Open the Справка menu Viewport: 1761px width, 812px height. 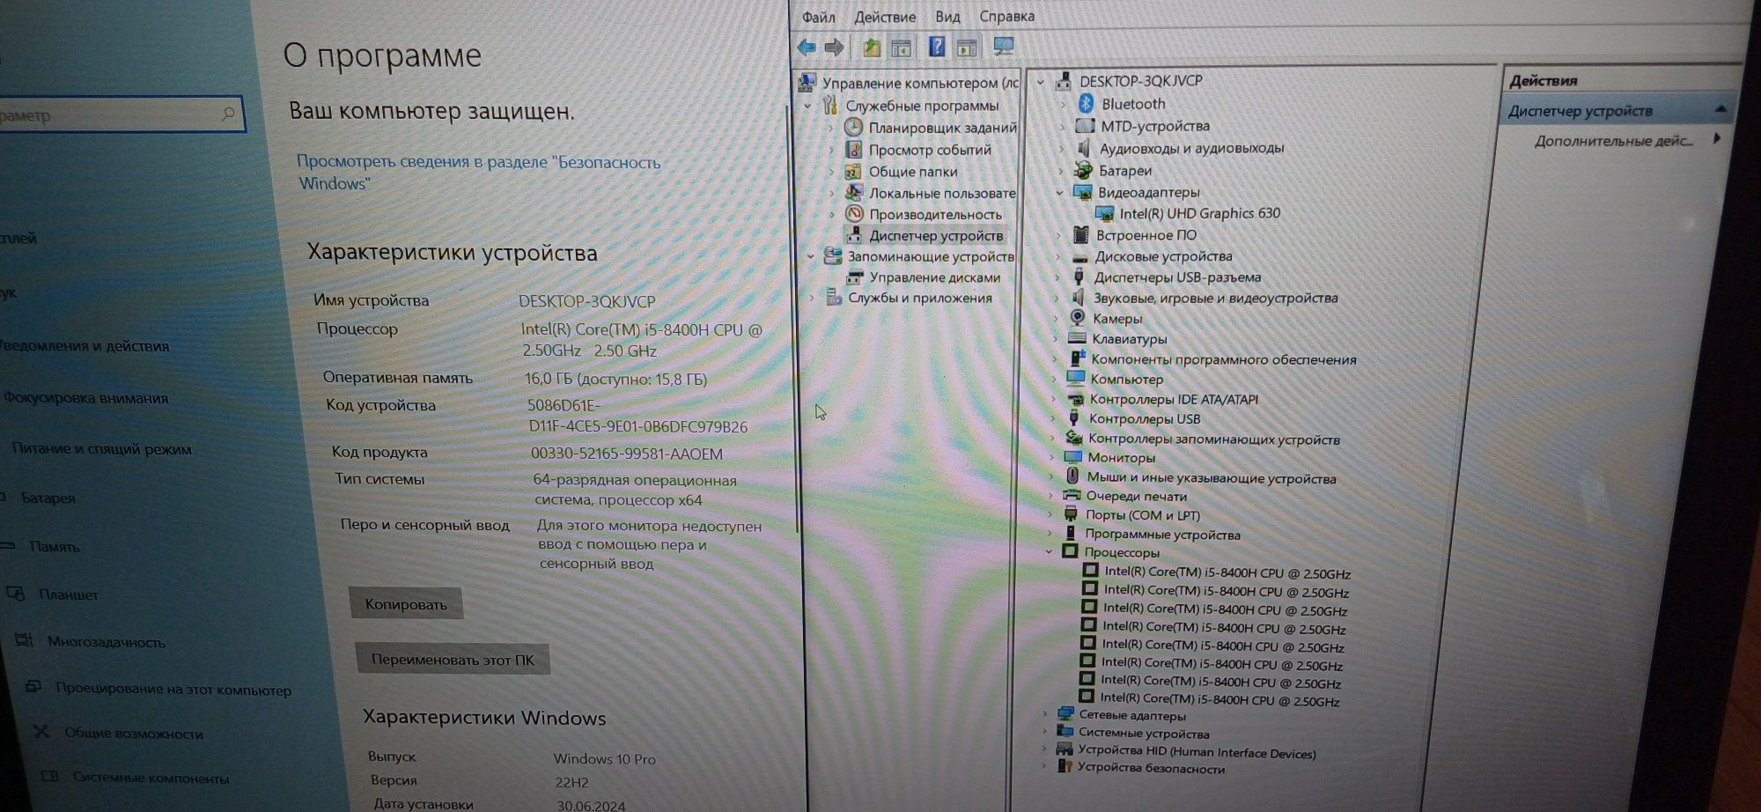point(1006,16)
